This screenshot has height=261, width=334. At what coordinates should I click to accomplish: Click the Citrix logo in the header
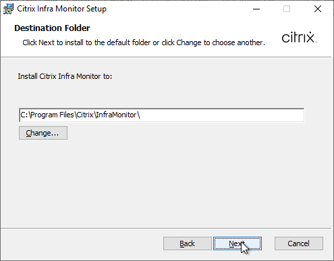coord(299,37)
